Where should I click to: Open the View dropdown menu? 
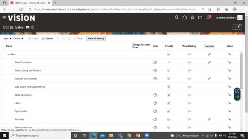[7, 39]
